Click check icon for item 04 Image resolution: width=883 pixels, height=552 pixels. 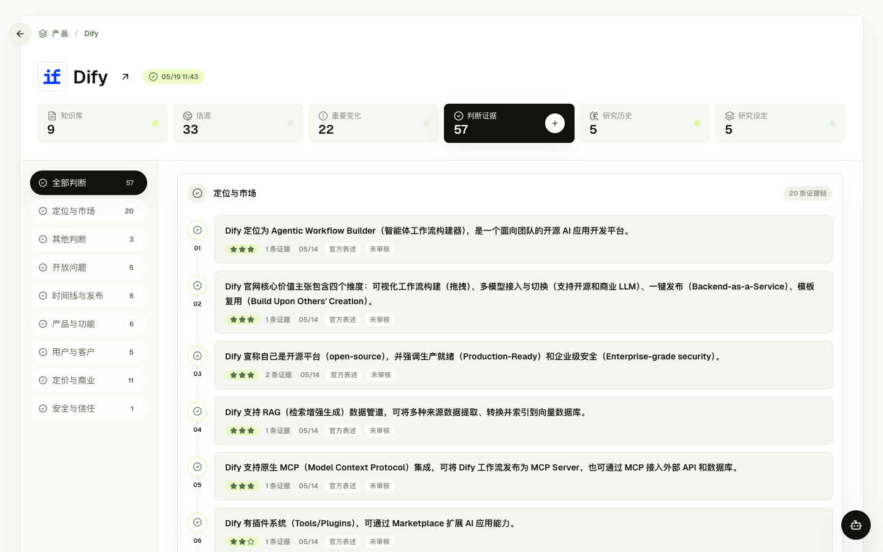click(197, 412)
